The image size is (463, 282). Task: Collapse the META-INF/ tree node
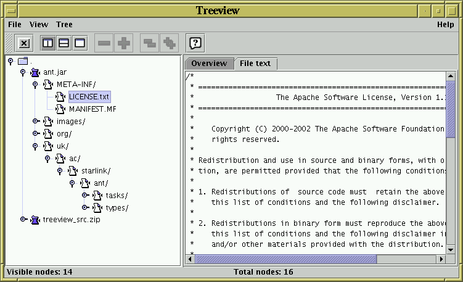coord(35,85)
